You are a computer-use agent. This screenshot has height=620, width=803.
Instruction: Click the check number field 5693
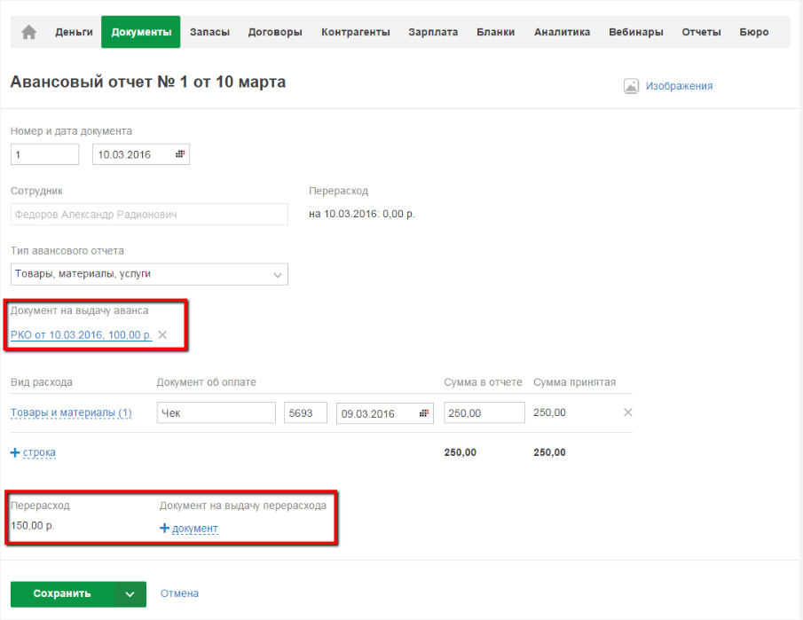[x=305, y=413]
